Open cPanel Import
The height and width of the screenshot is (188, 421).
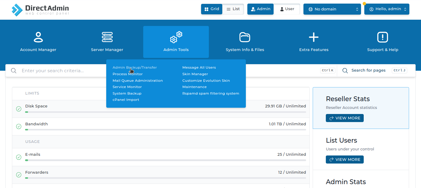point(126,100)
